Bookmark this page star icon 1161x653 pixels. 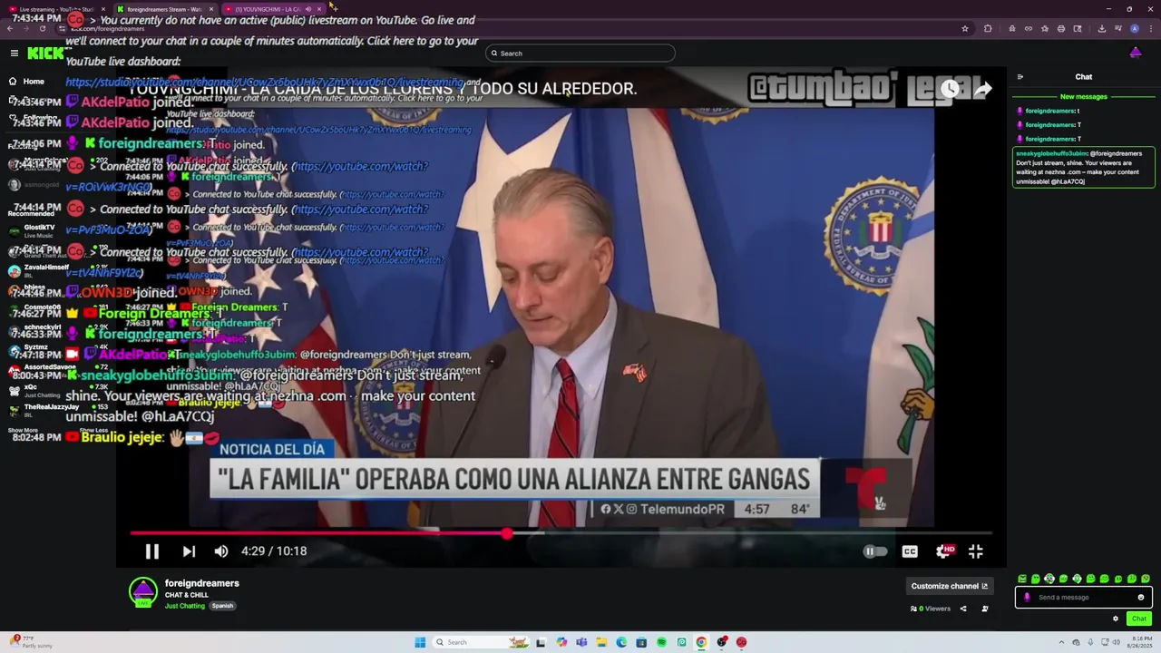(965, 28)
